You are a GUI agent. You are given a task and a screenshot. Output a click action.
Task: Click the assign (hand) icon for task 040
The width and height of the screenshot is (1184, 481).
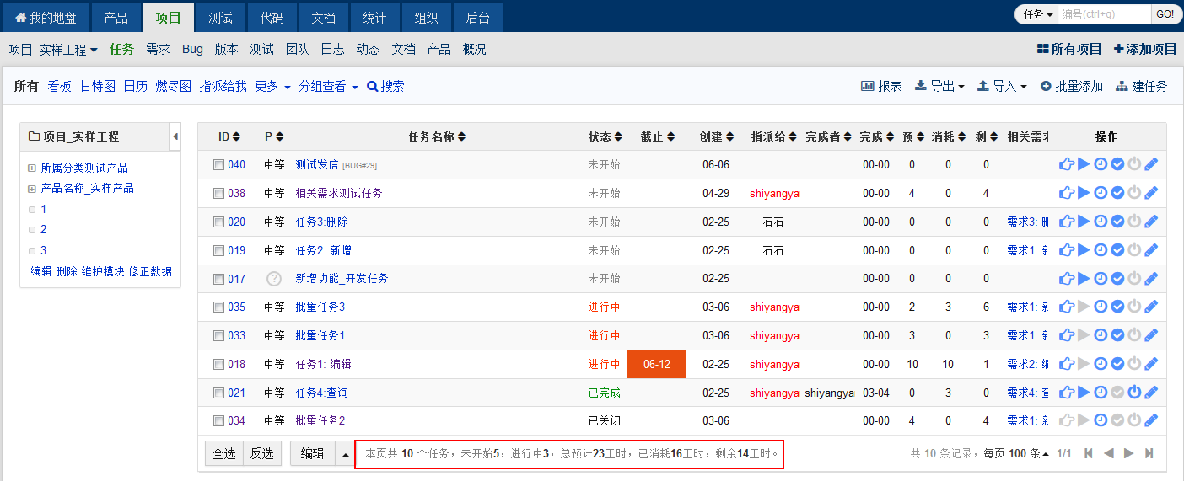1067,165
